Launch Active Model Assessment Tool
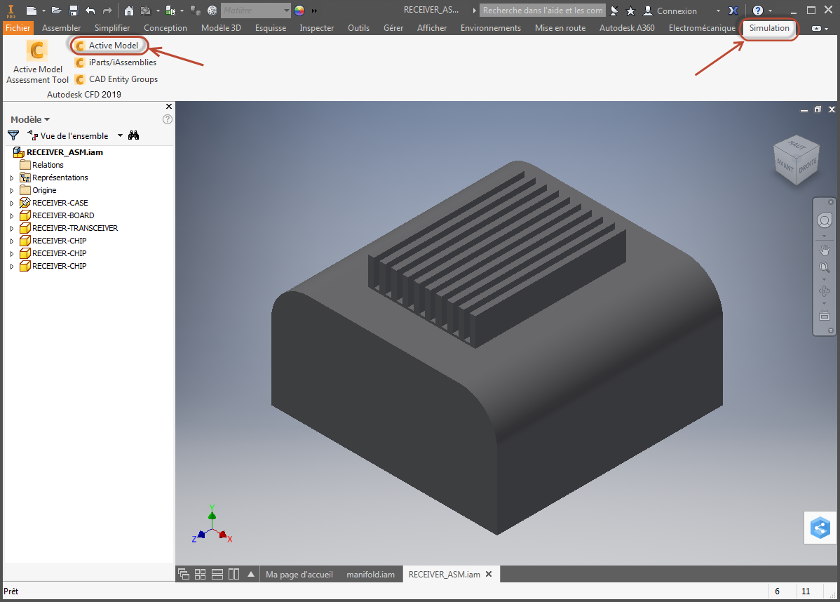Image resolution: width=840 pixels, height=602 pixels. pyautogui.click(x=37, y=62)
